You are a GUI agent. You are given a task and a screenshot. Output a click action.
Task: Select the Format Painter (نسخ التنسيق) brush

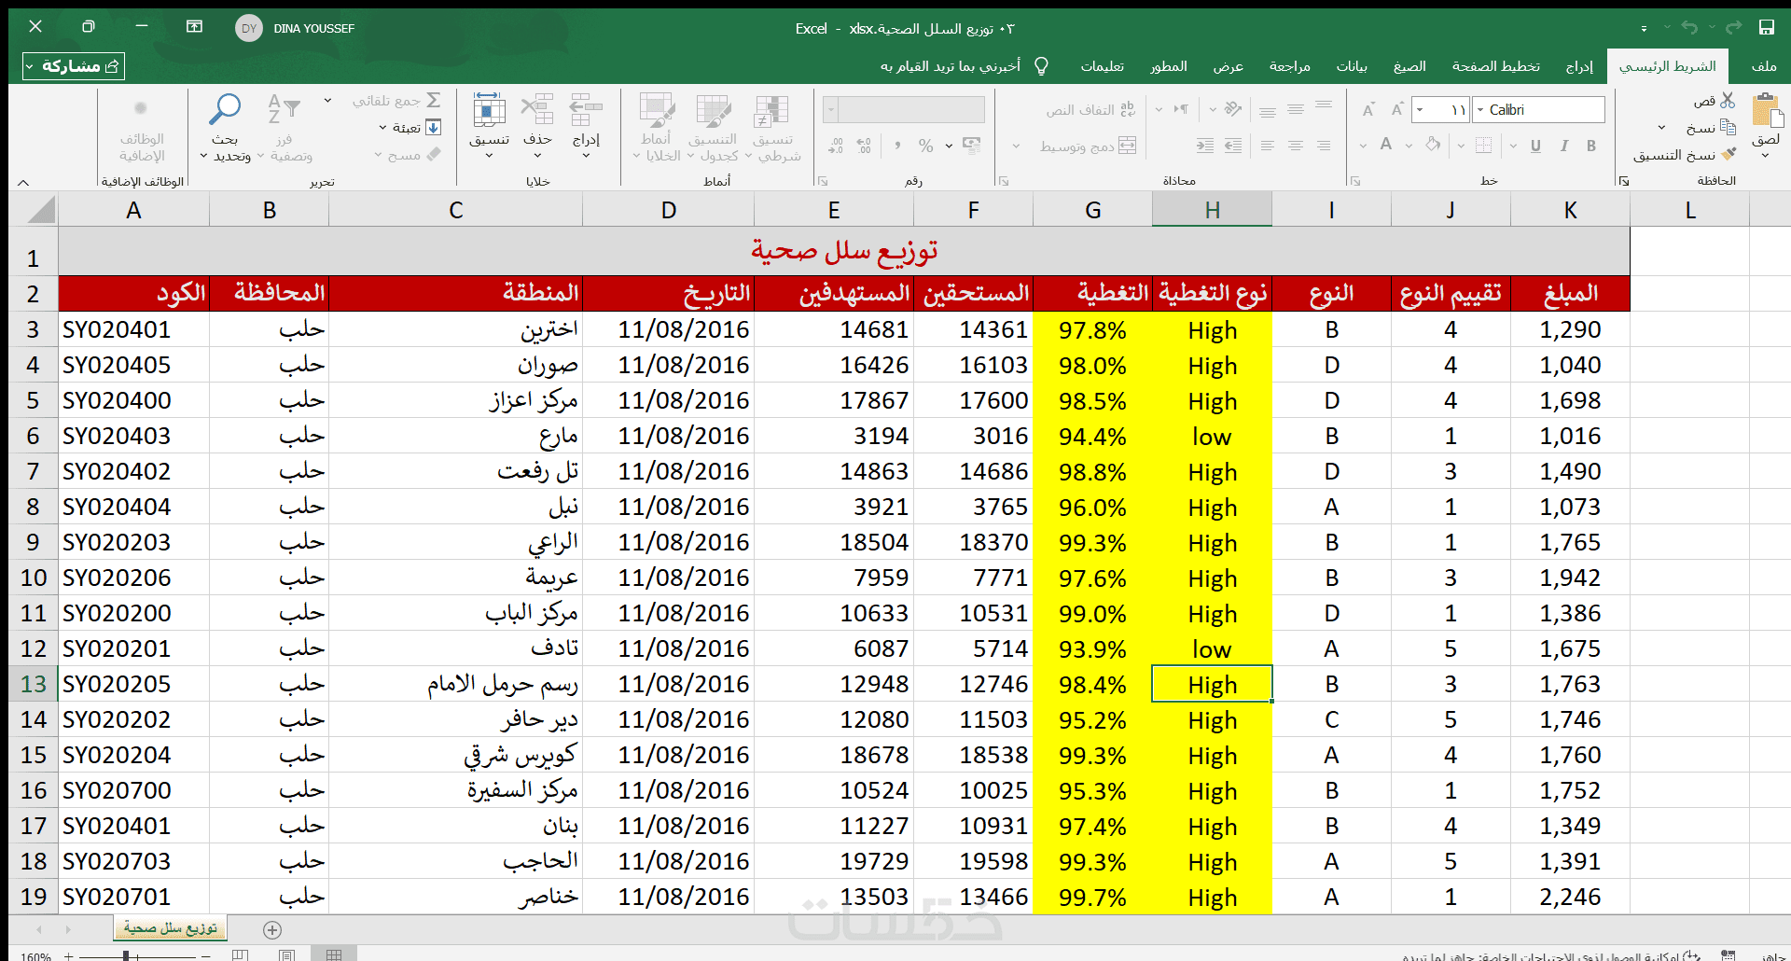1729,154
